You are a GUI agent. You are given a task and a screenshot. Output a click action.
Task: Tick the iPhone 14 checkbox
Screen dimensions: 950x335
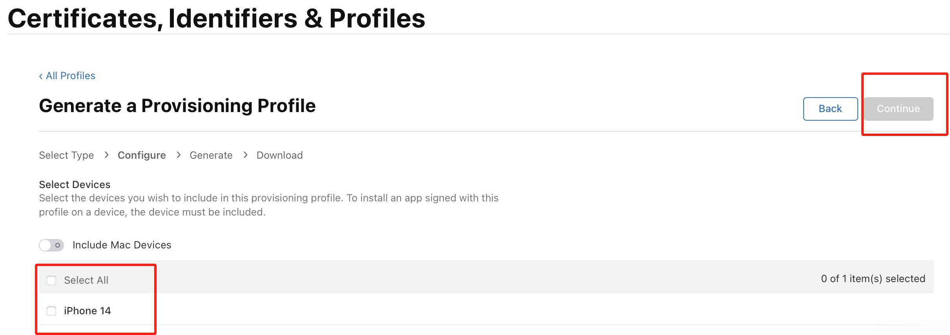[51, 311]
